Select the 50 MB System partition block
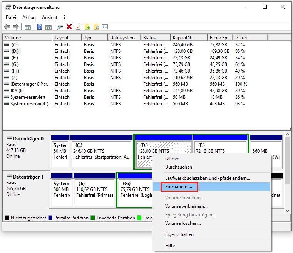293x253 pixels. click(60, 151)
